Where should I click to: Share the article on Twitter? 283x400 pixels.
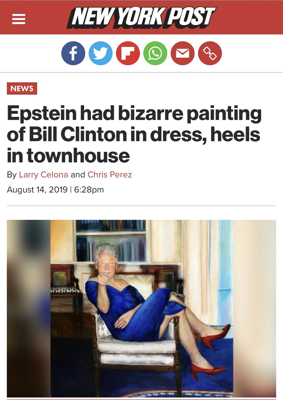click(x=101, y=53)
